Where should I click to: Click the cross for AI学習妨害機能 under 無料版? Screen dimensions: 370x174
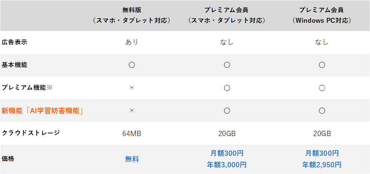tap(132, 111)
